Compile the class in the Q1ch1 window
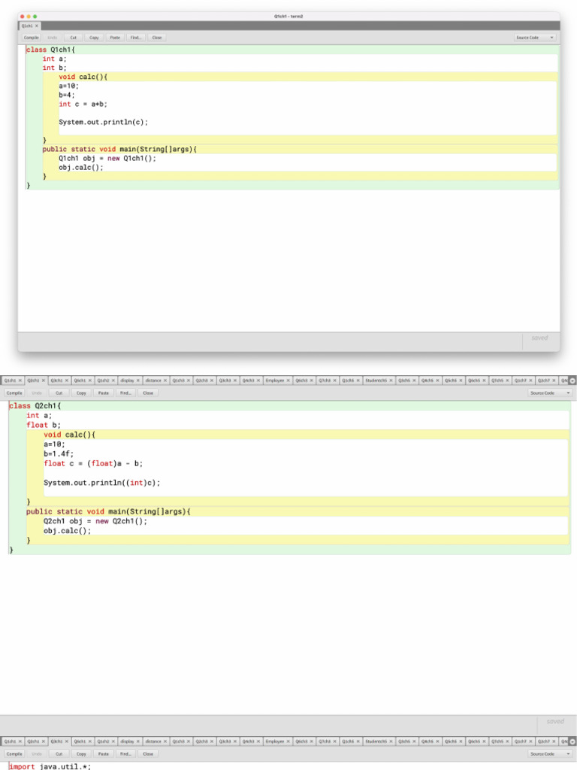 (x=31, y=38)
